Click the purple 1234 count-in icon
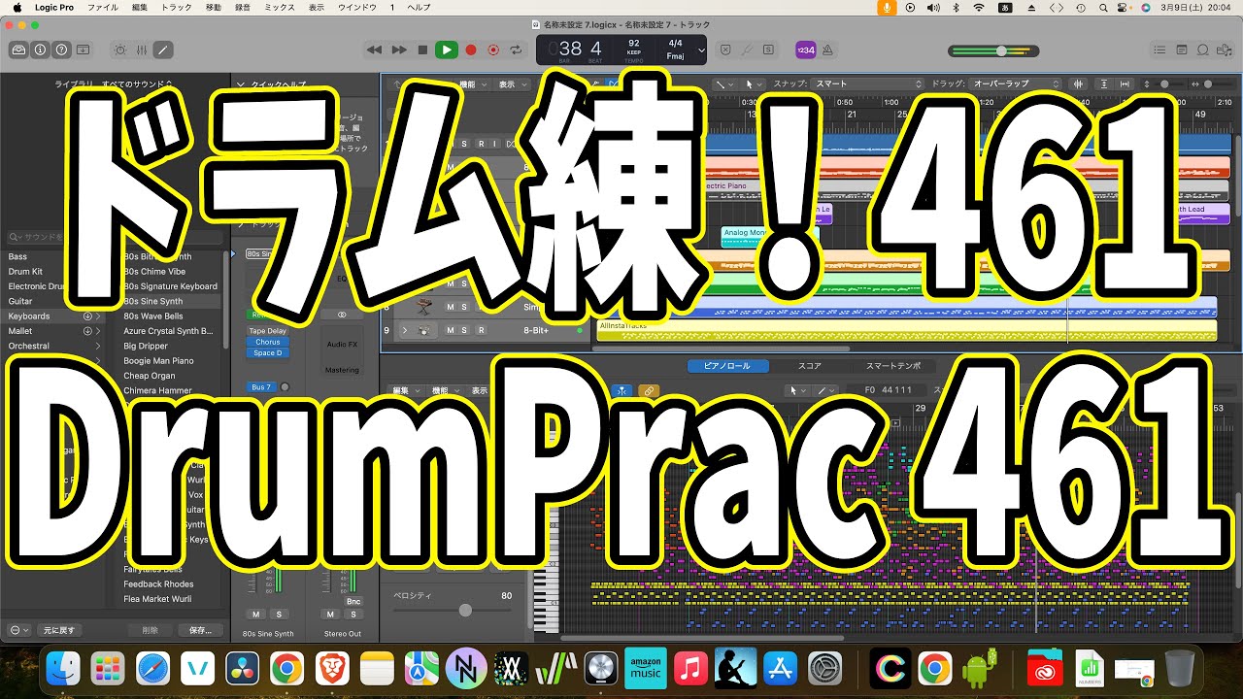The height and width of the screenshot is (699, 1243). 805,50
